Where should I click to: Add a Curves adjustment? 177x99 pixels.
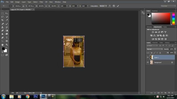click(x=159, y=32)
